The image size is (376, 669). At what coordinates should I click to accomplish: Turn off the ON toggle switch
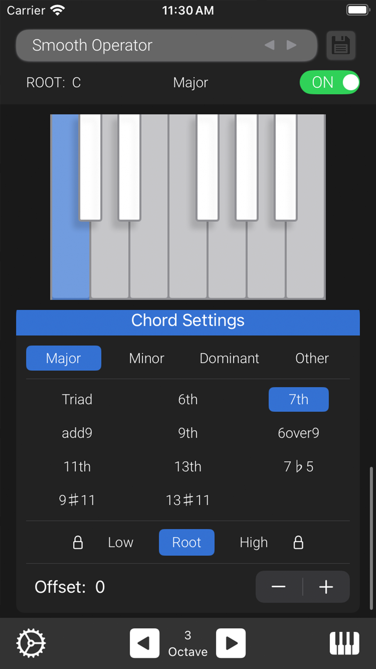pos(330,82)
